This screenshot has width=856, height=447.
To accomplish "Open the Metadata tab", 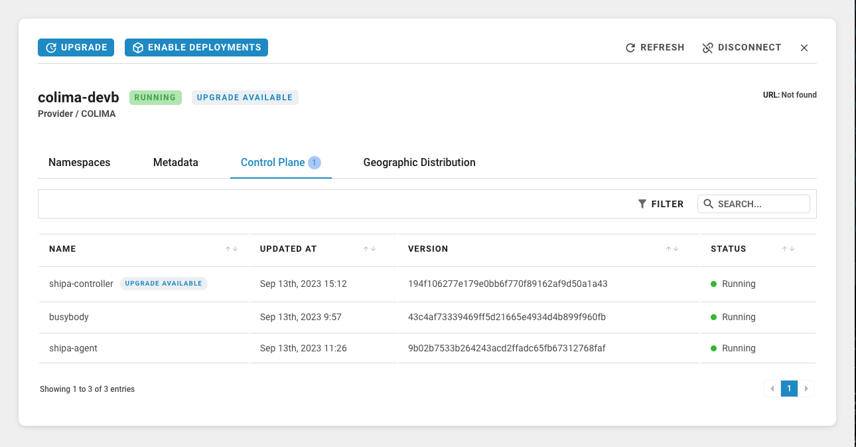I will 176,163.
